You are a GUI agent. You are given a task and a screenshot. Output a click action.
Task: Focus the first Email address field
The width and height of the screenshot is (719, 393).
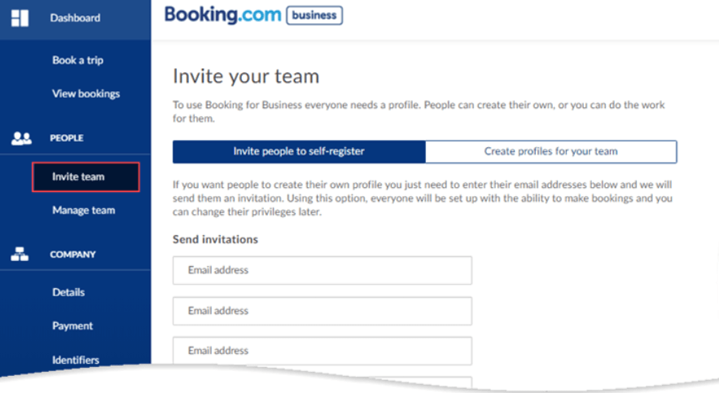coord(322,270)
